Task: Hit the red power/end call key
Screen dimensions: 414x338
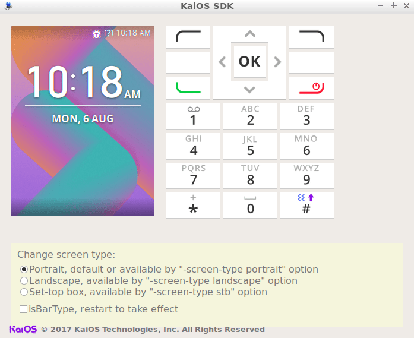Action: 312,88
